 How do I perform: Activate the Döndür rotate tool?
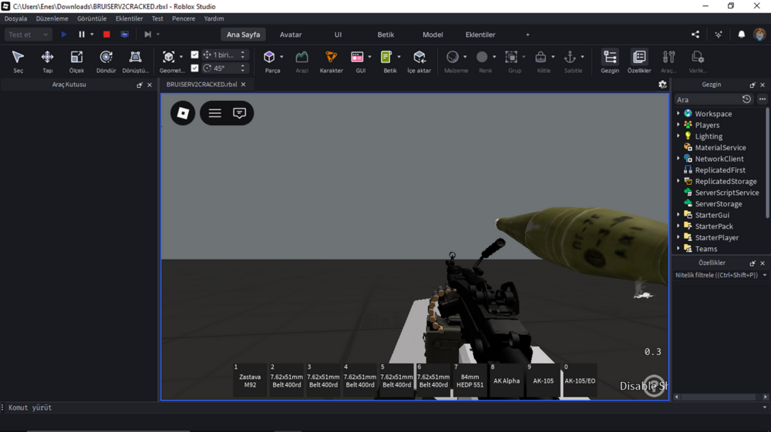click(106, 62)
